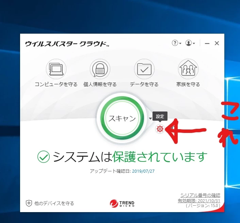Click システムは保護されています status text

click(130, 157)
